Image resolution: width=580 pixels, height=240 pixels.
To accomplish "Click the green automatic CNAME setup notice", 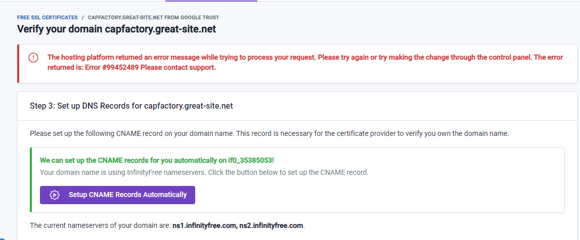I will coord(157,161).
